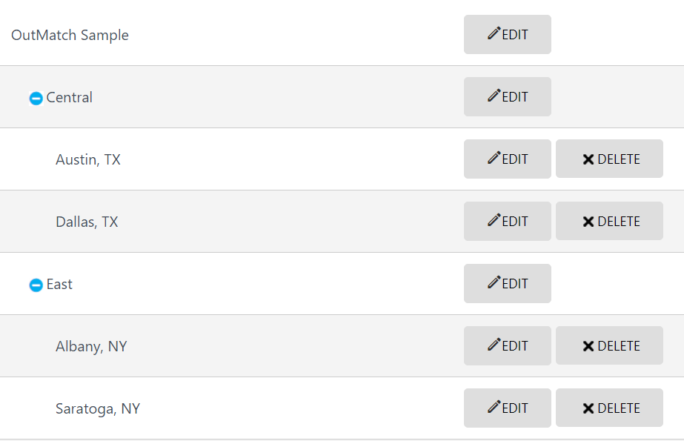The height and width of the screenshot is (441, 684).
Task: Collapse the East region group
Action: (36, 285)
